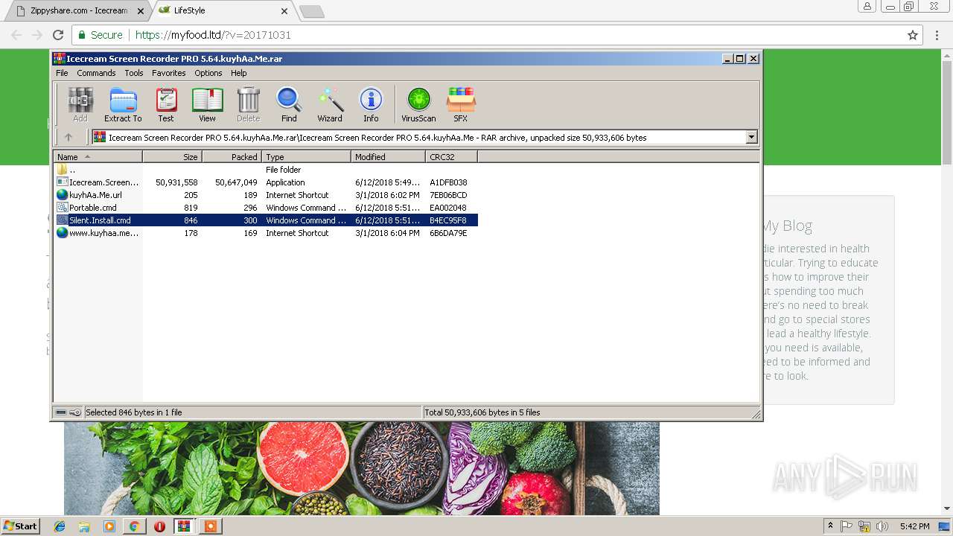
Task: Open Internet Explorer from taskbar
Action: 60,526
